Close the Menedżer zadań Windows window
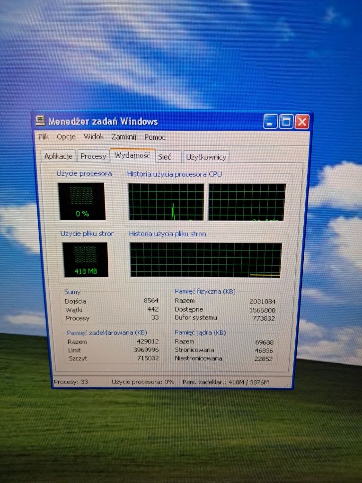The image size is (362, 483). pyautogui.click(x=302, y=122)
